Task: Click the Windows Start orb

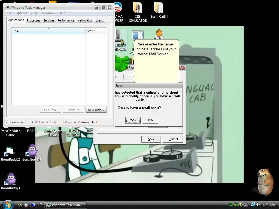Action: 8,205
